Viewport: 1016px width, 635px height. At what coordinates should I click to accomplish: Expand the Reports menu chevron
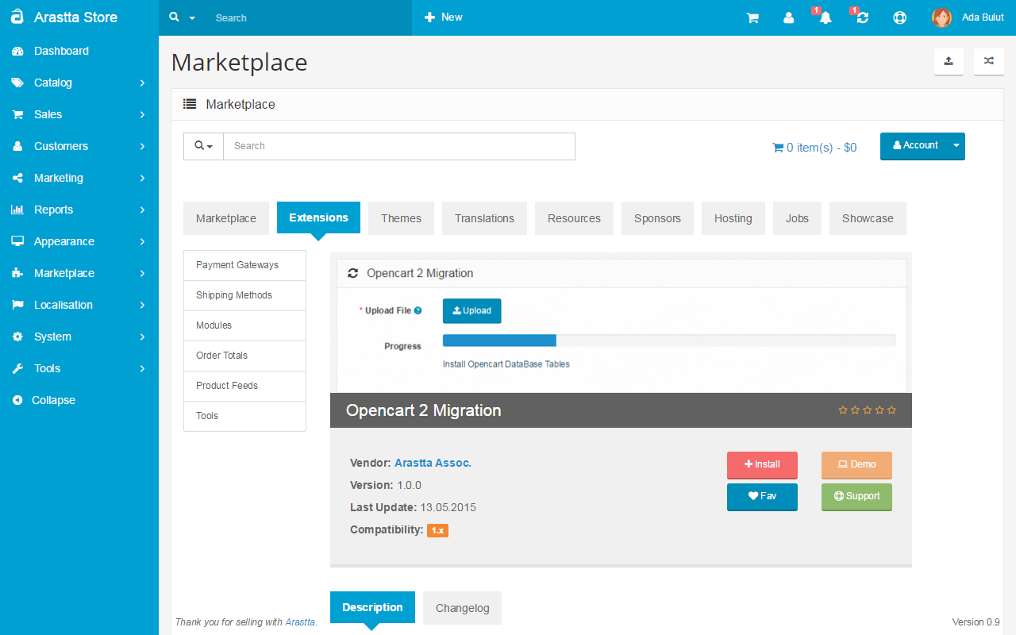click(x=142, y=210)
